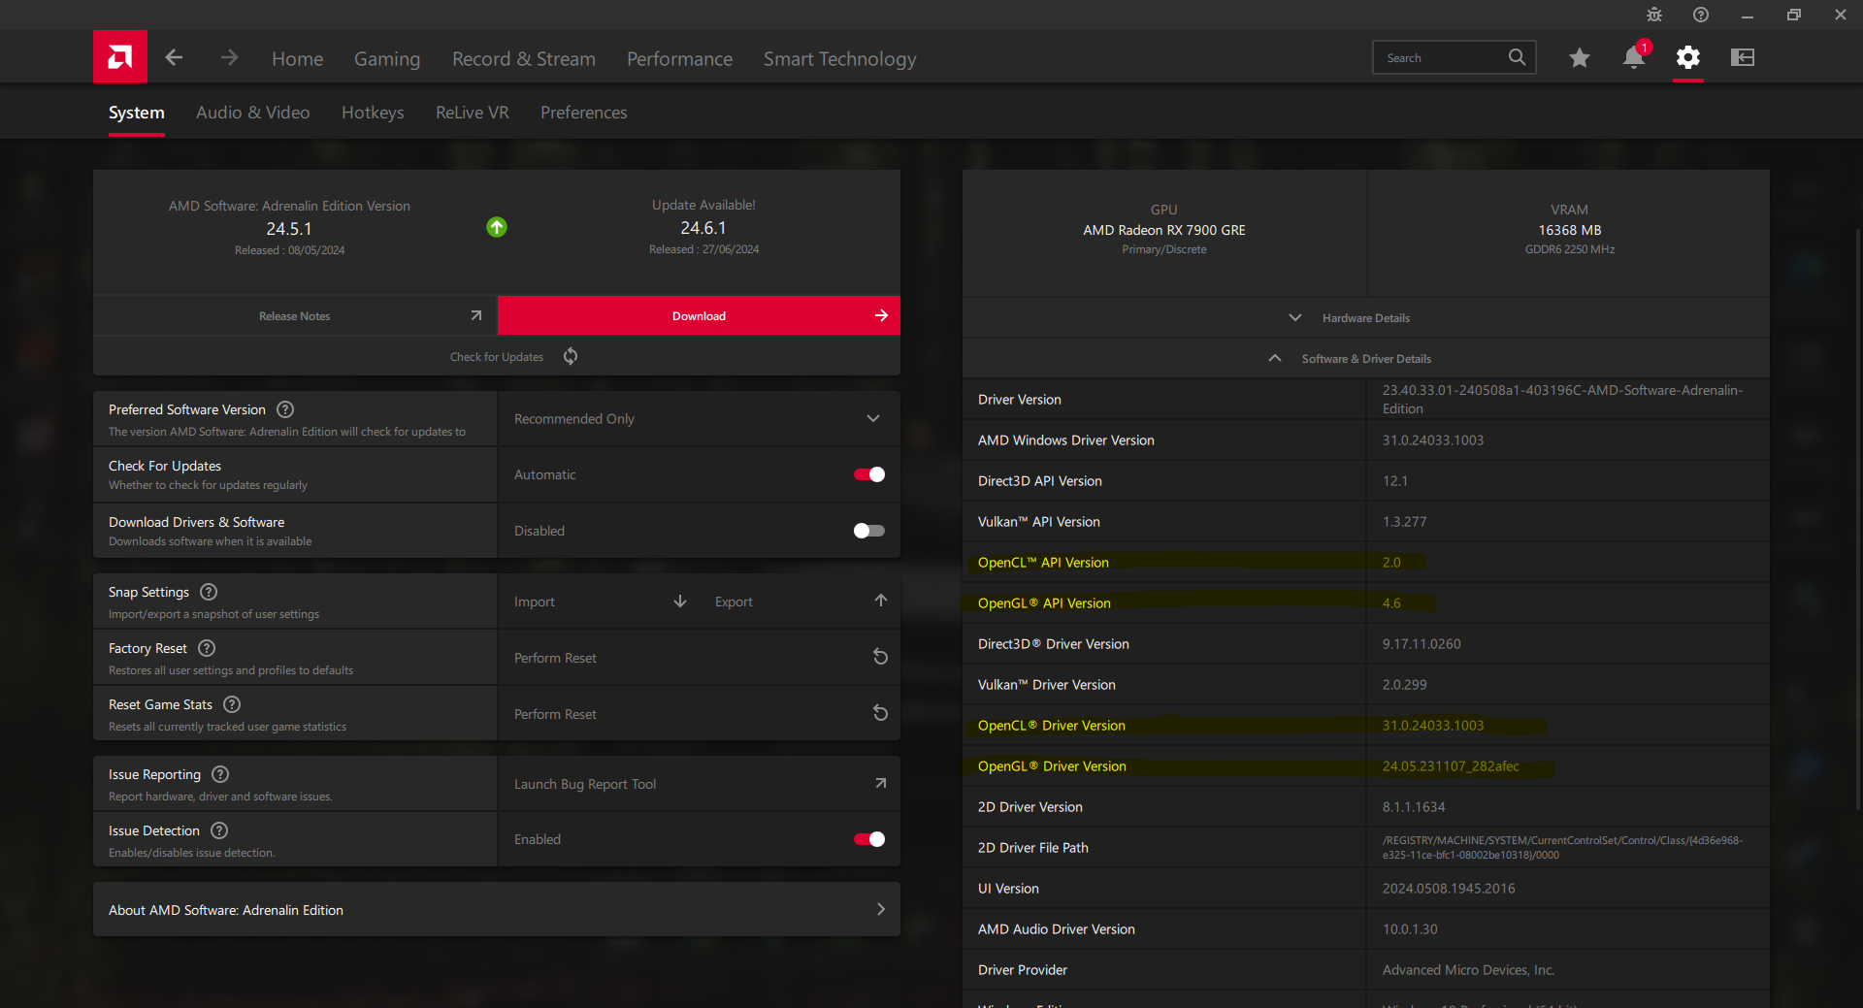Image resolution: width=1863 pixels, height=1008 pixels.
Task: Click help icon next to Preferred Software Version
Action: pyautogui.click(x=285, y=409)
